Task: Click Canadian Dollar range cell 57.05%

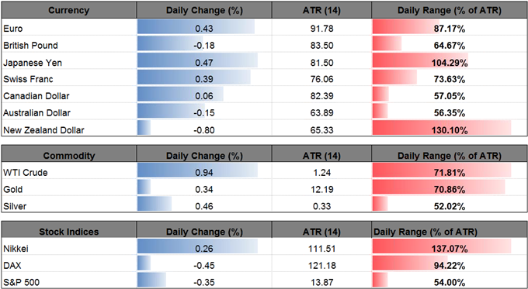Action: (x=450, y=96)
